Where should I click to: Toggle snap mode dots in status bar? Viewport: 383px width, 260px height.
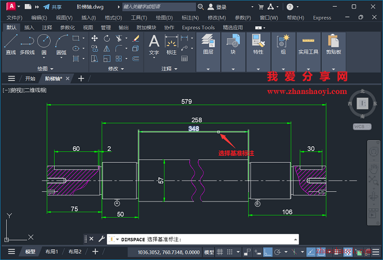click(230, 252)
